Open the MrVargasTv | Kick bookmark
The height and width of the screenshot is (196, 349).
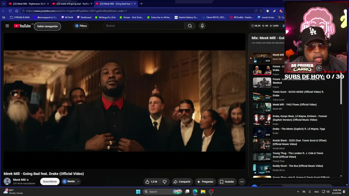click(105, 17)
